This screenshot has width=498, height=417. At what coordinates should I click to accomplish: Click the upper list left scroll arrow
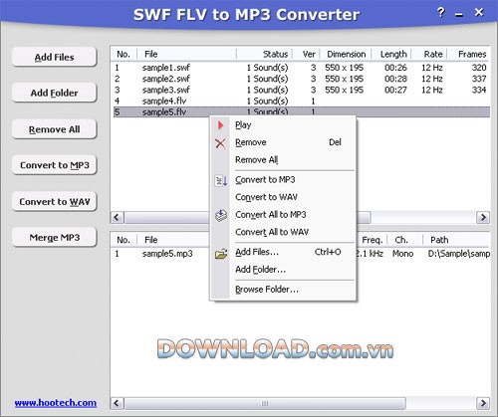point(117,218)
